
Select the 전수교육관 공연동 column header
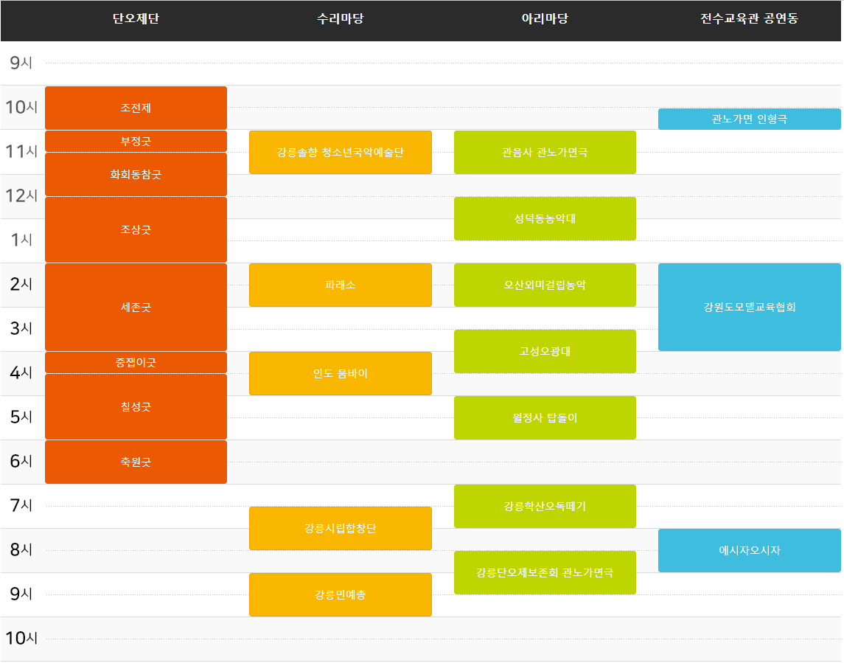749,19
